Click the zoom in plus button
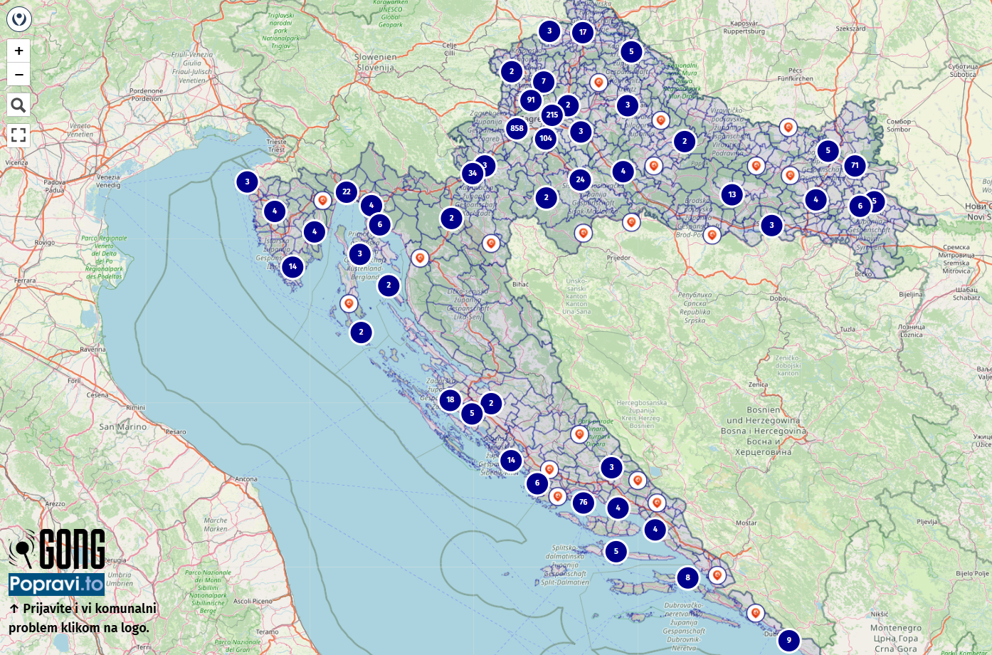Viewport: 992px width, 655px height. tap(19, 51)
